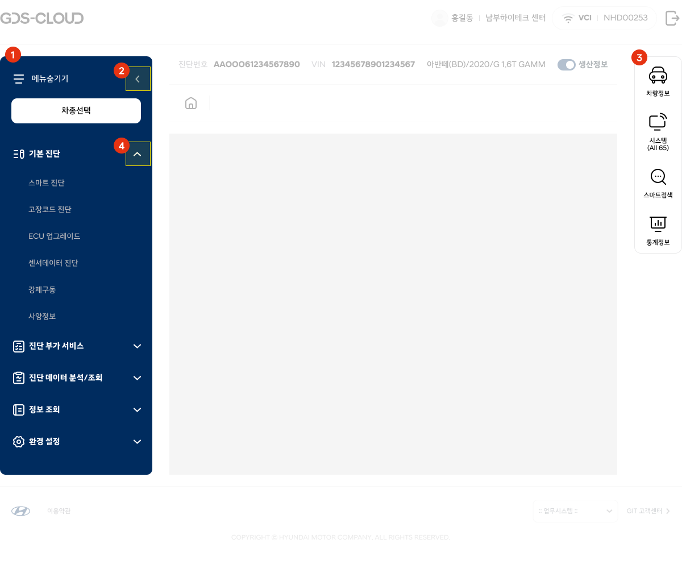Select 강제구동 menu item

click(42, 289)
